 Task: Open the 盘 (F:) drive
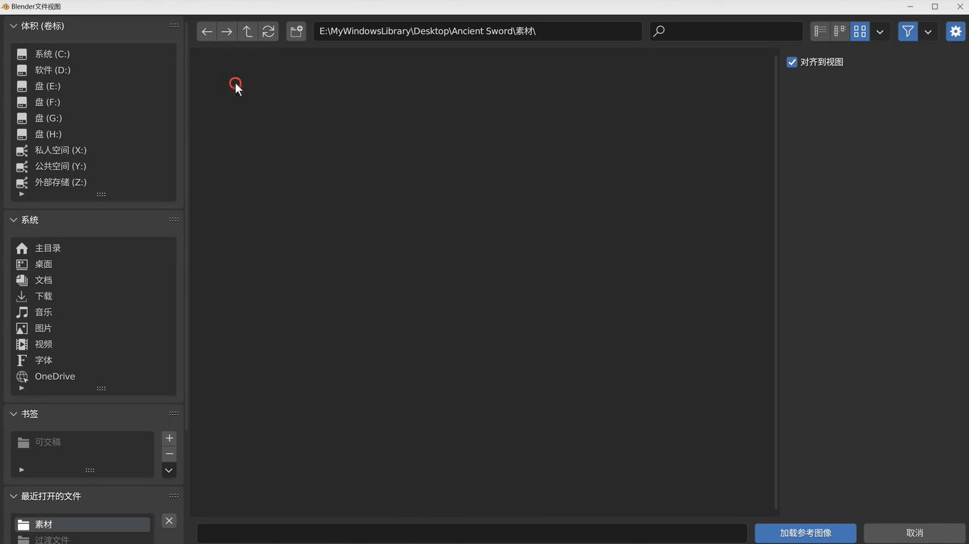coord(93,102)
